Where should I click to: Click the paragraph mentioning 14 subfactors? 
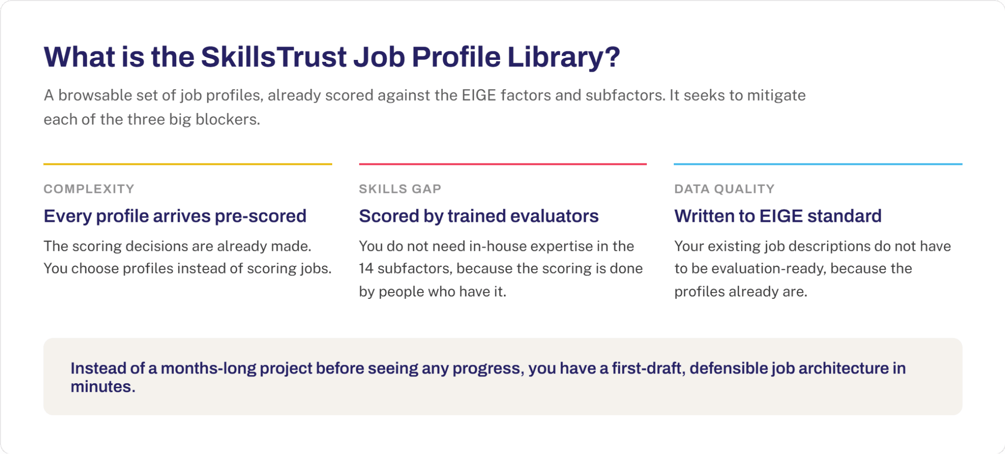click(x=501, y=268)
